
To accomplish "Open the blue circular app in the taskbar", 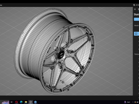I will tap(35, 102).
